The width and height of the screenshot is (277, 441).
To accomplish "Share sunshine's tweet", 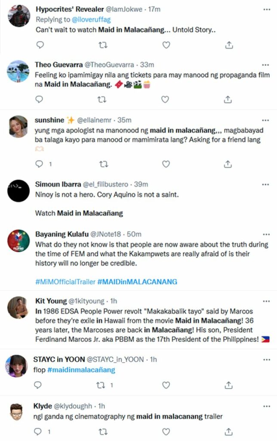I will [228, 164].
